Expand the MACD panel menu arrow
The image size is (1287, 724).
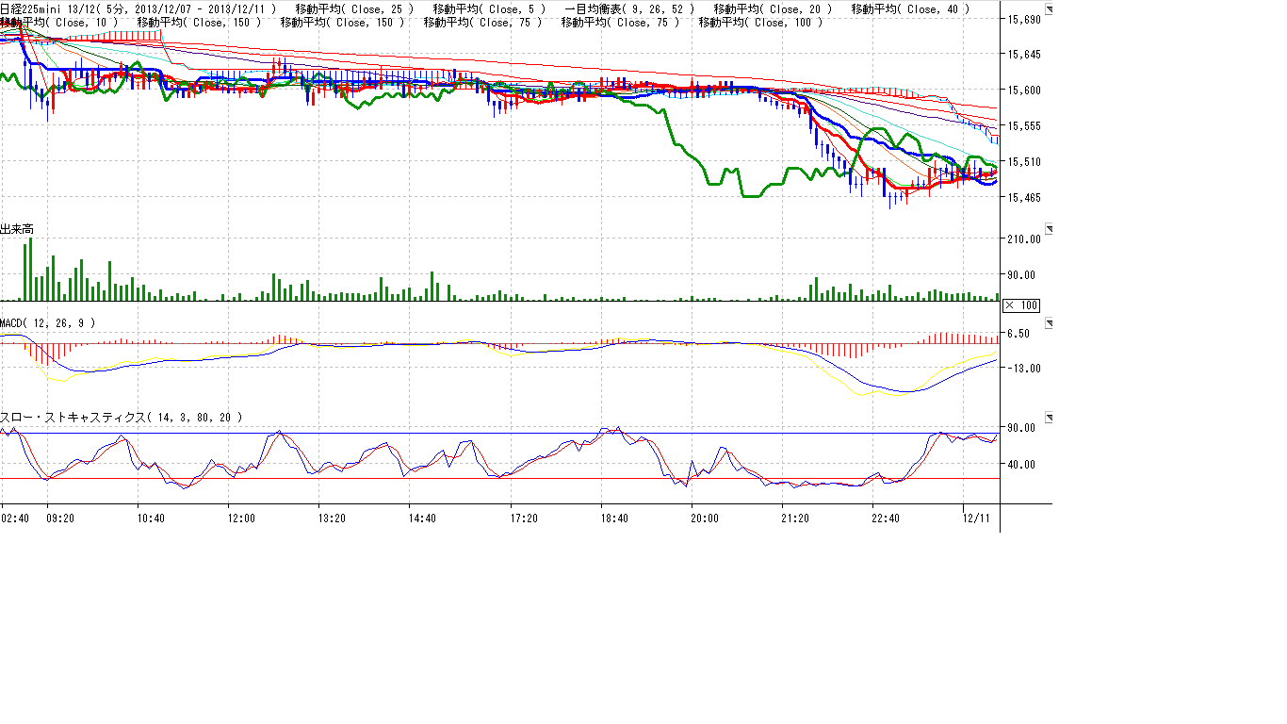coord(1050,323)
